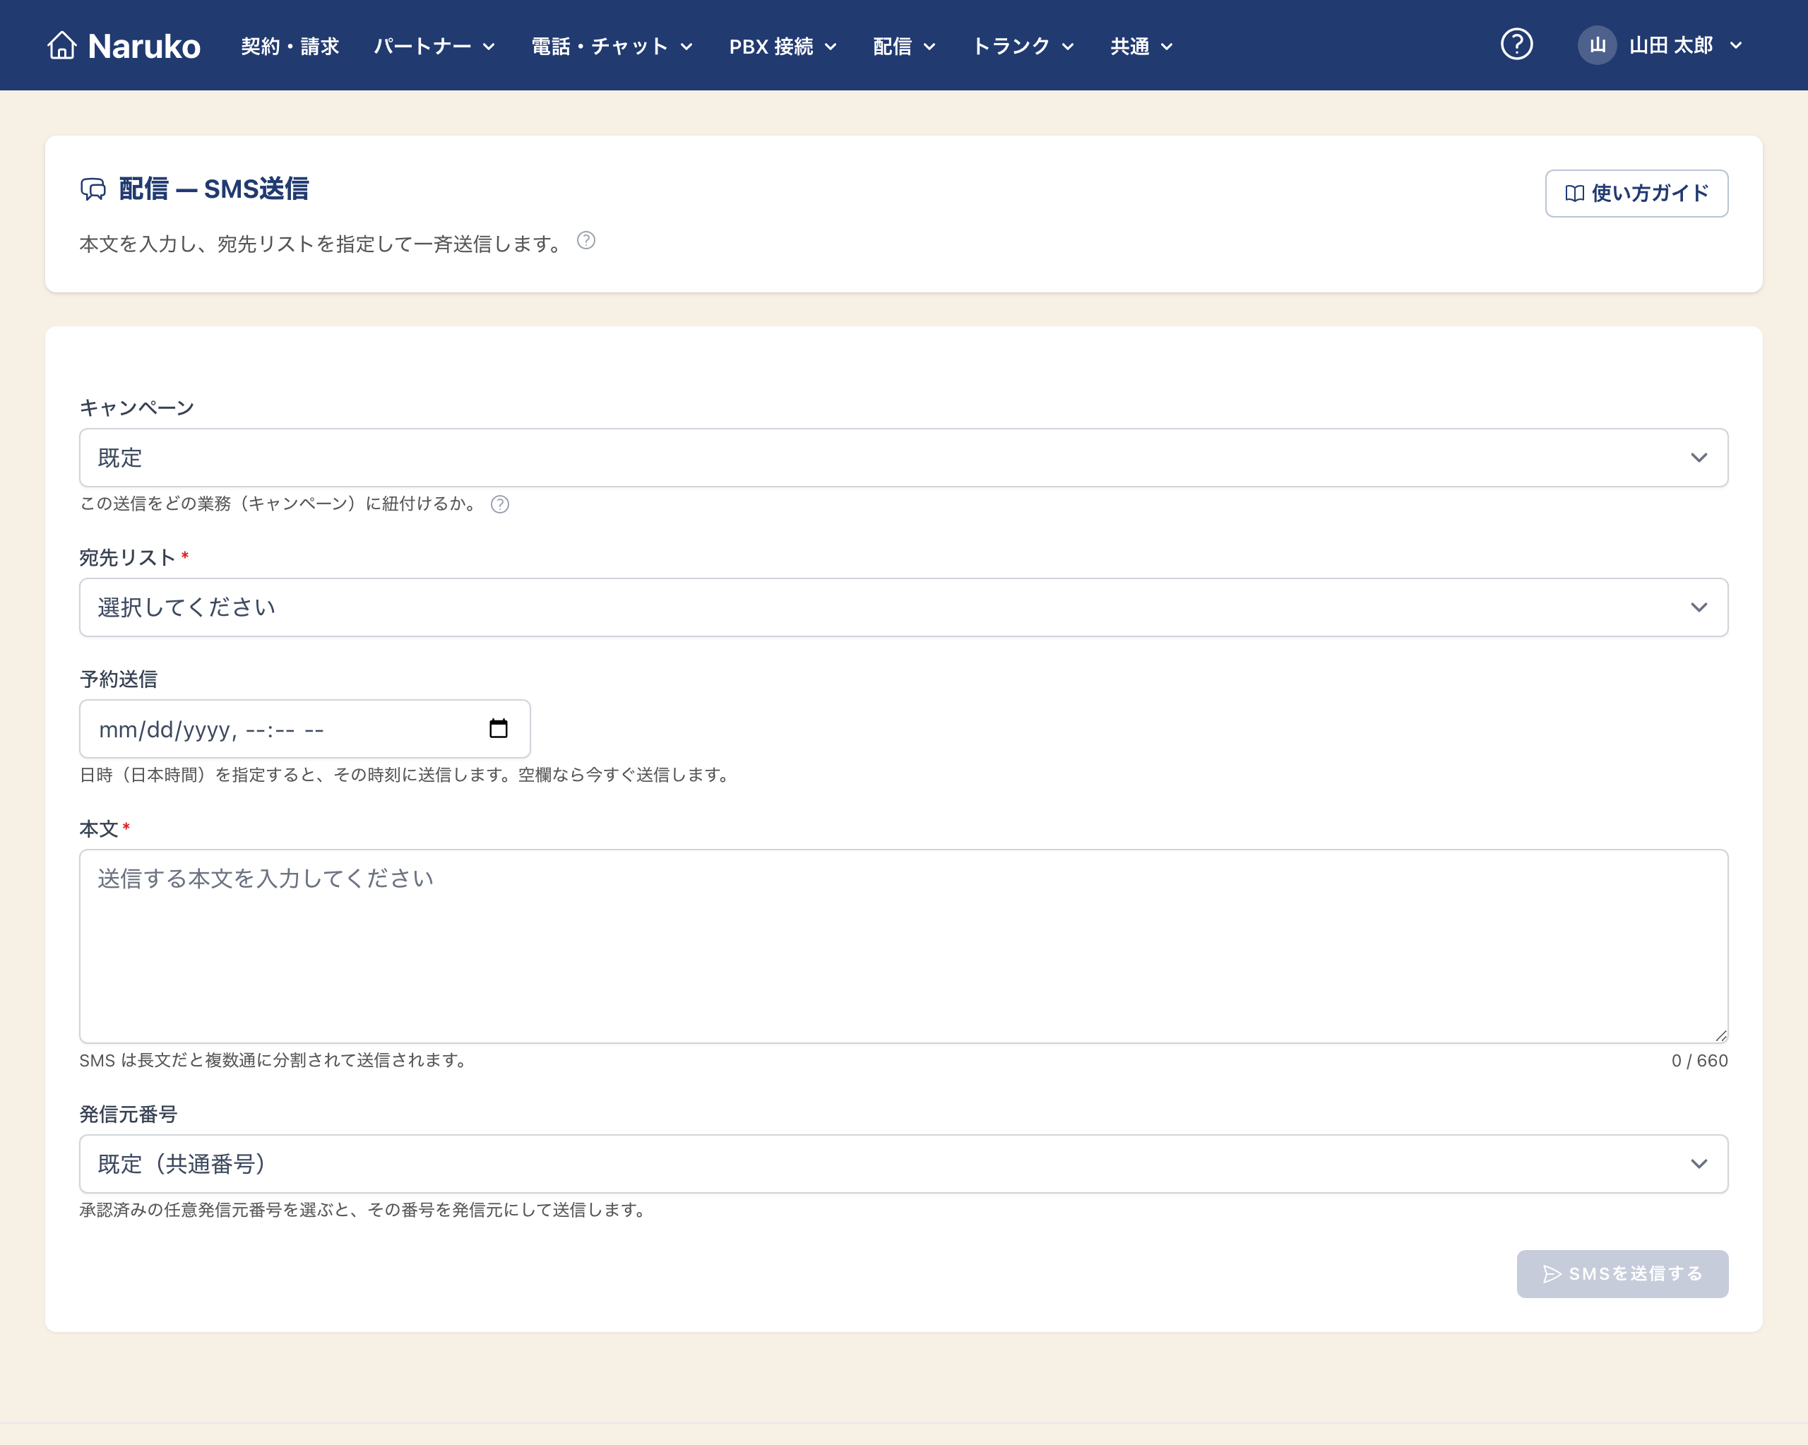The width and height of the screenshot is (1808, 1445).
Task: Click the キャンペーン label
Action: point(137,408)
